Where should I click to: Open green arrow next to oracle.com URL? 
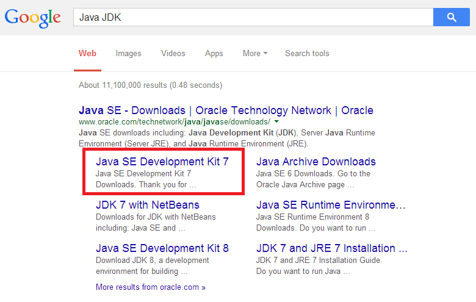point(276,121)
